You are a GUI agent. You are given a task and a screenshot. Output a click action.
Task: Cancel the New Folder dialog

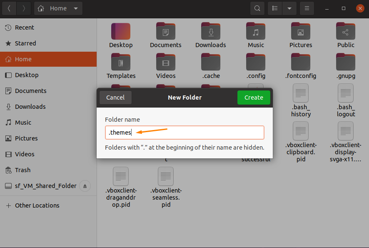click(115, 98)
